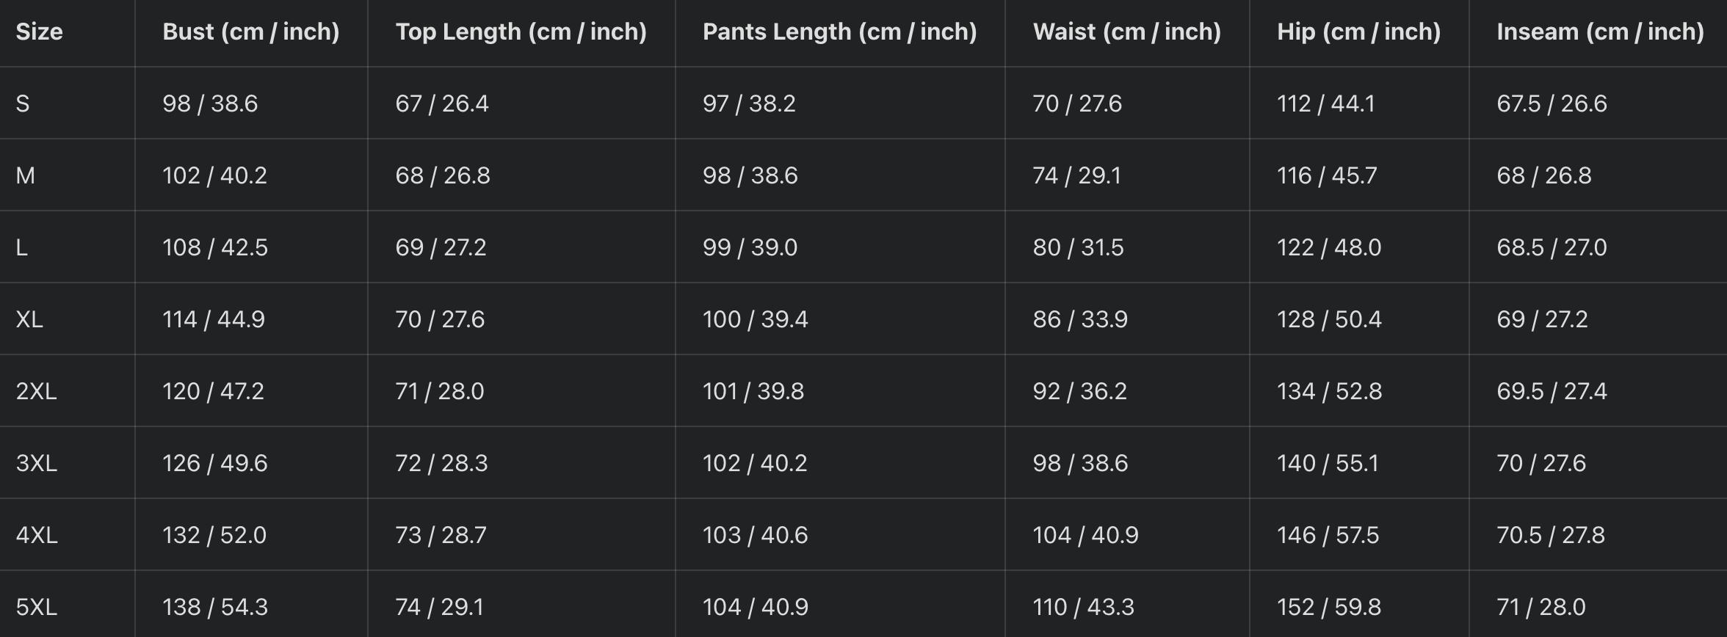Click the bust value for size M
Image resolution: width=1727 pixels, height=637 pixels.
coord(214,175)
